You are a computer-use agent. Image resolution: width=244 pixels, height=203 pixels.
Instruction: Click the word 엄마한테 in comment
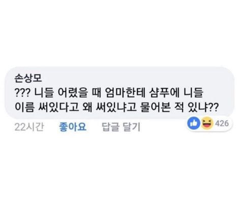(x=125, y=93)
